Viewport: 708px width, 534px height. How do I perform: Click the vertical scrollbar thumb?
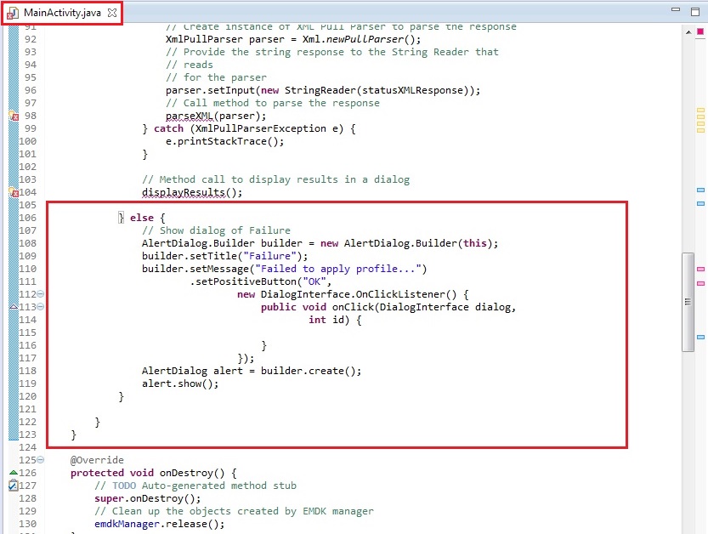[688, 302]
